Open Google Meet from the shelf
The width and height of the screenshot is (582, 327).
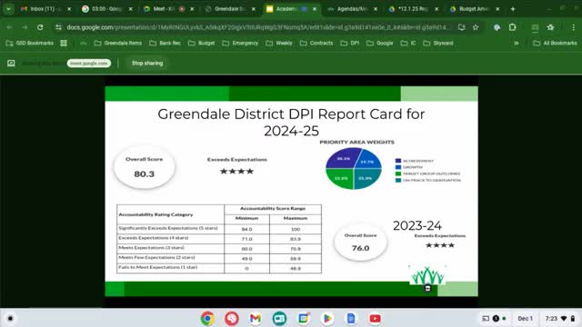tap(279, 319)
